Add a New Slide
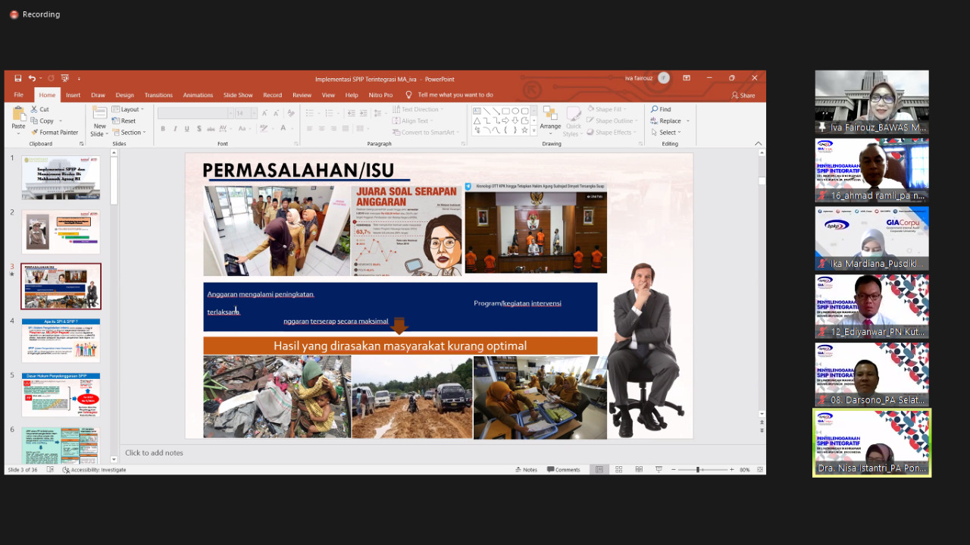970x545 pixels. (99, 121)
